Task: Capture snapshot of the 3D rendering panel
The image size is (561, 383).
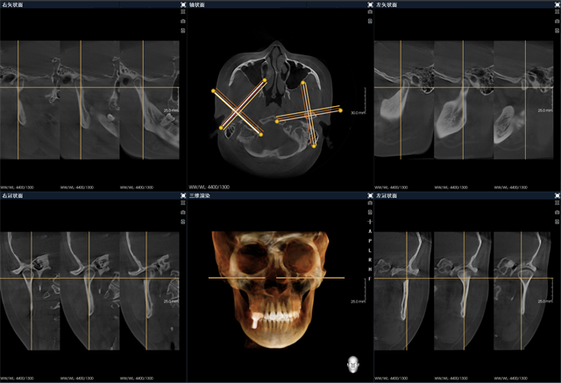Action: [x=370, y=202]
